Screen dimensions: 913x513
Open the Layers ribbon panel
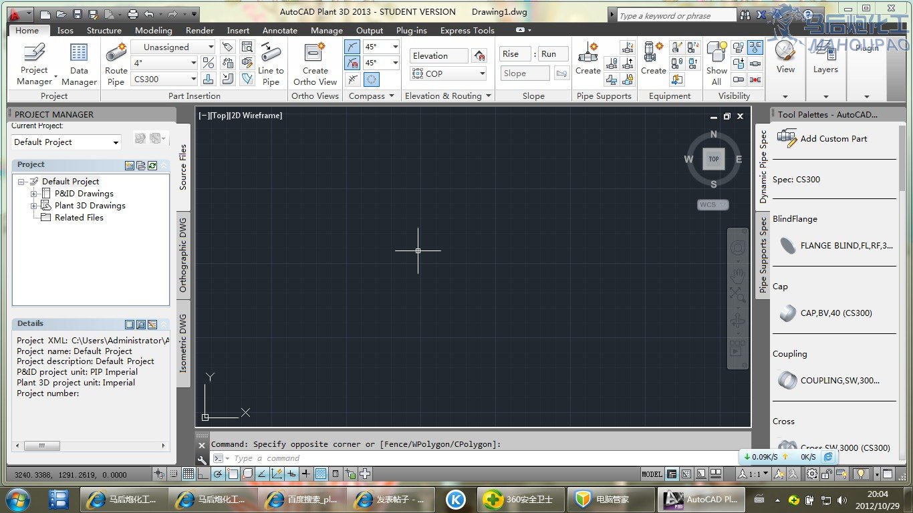[825, 57]
